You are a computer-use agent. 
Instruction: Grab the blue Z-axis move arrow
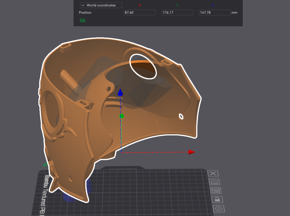pos(121,93)
